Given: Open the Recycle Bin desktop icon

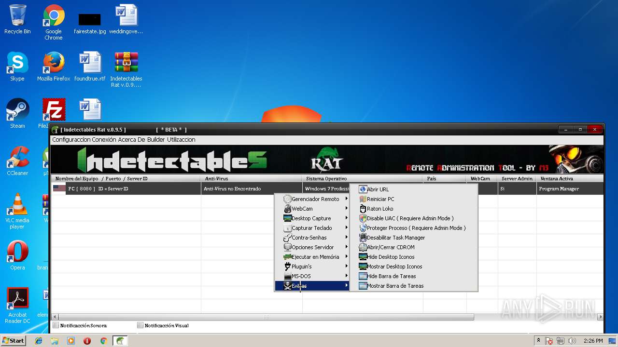Looking at the screenshot, I should [x=17, y=19].
